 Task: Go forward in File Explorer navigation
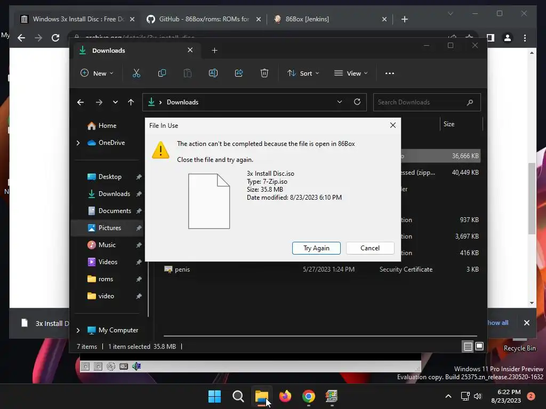(x=99, y=102)
